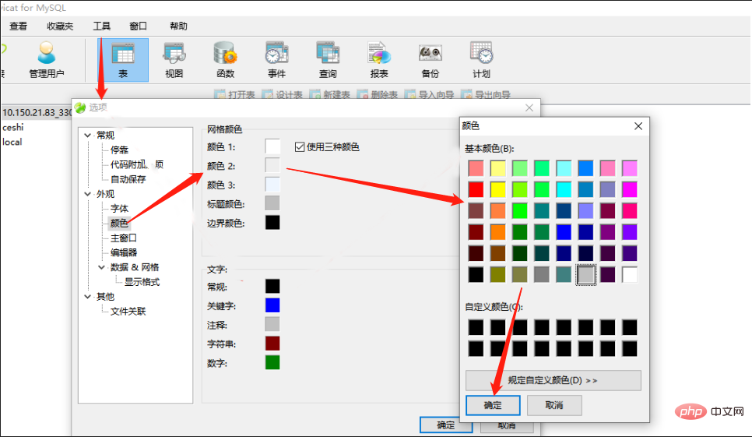This screenshot has height=437, width=752.
Task: Open the 查询 (Query) toolbar icon
Action: click(x=328, y=60)
